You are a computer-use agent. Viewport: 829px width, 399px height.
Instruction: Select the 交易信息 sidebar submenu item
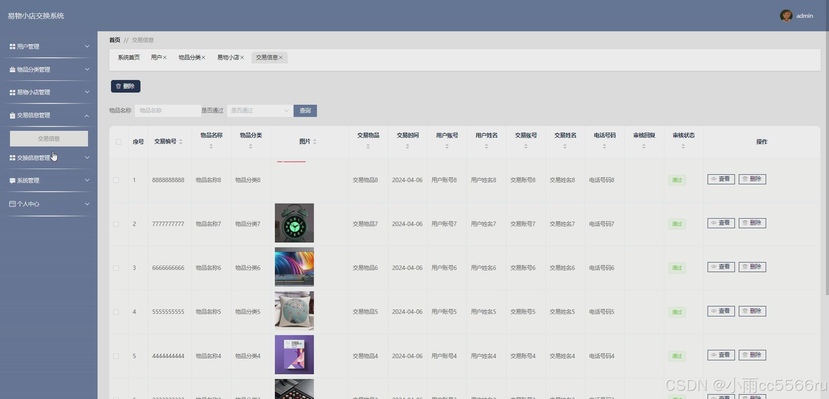click(49, 139)
